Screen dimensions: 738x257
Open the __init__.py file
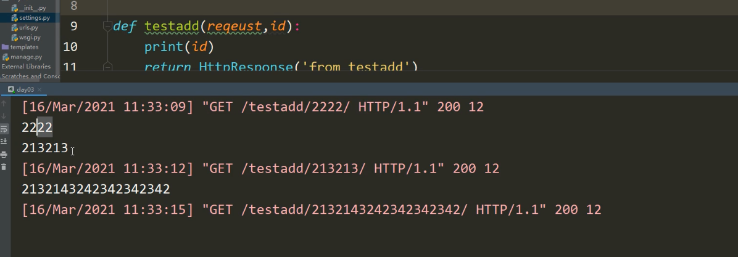(32, 8)
